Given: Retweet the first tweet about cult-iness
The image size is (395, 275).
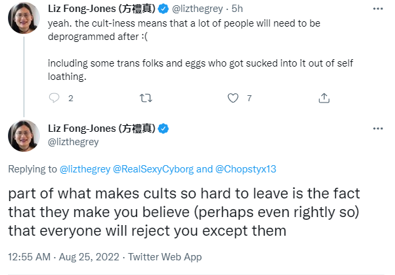Looking at the screenshot, I should [146, 98].
